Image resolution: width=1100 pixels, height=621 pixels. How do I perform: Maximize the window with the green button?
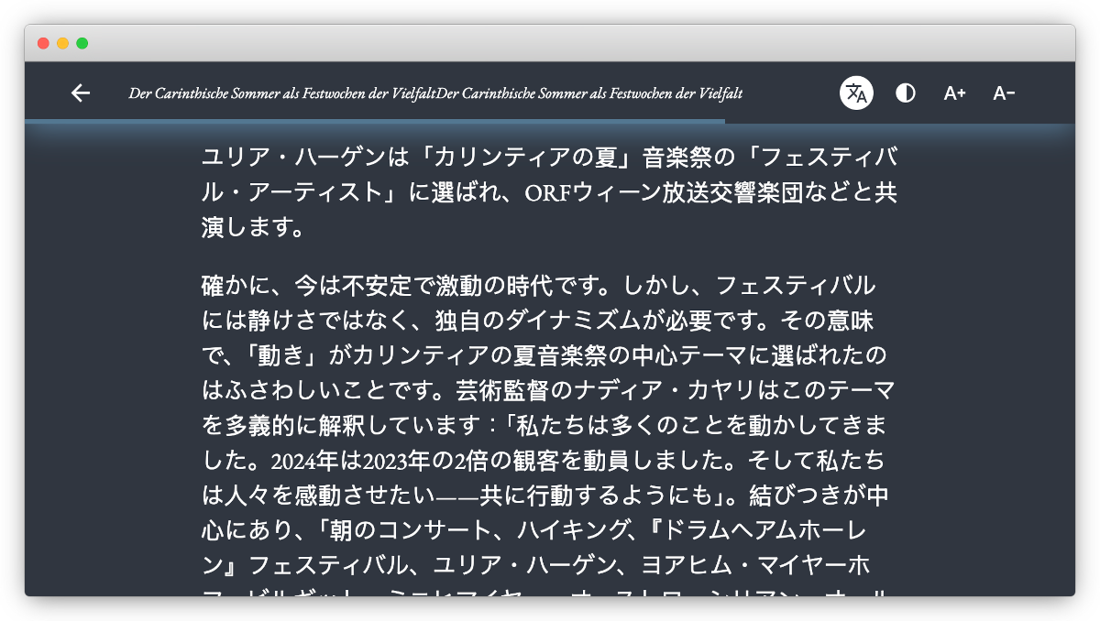point(82,43)
